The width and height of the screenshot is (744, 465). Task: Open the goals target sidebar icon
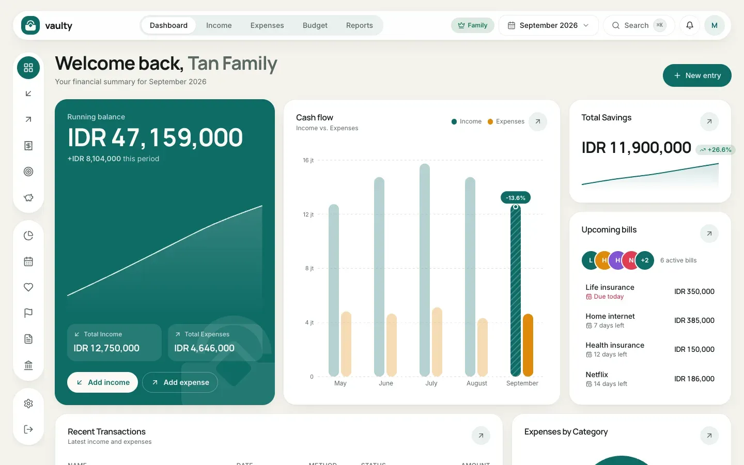[28, 172]
